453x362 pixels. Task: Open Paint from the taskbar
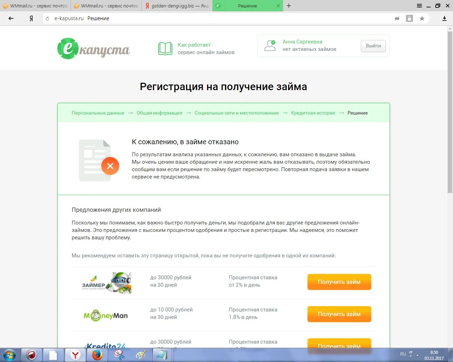141,355
